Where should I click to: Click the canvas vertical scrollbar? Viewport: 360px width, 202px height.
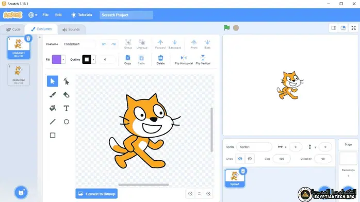[211, 129]
